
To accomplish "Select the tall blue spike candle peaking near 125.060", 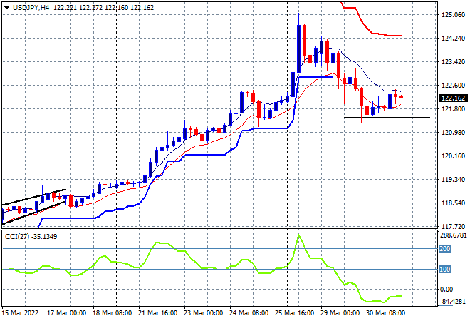I will [x=298, y=48].
